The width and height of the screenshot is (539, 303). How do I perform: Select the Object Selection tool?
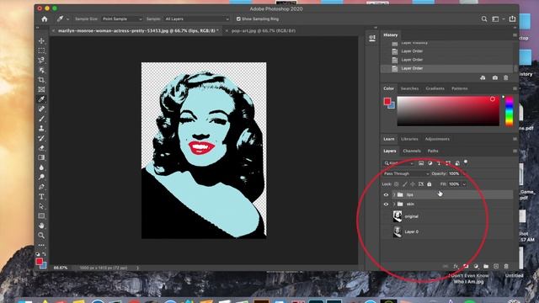[x=41, y=70]
